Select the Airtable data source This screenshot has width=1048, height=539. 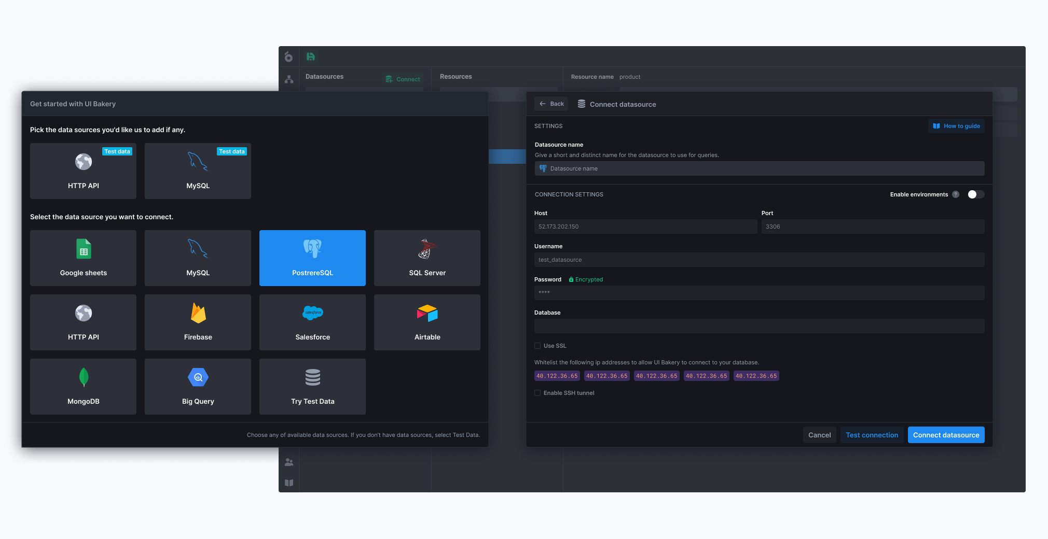click(427, 322)
